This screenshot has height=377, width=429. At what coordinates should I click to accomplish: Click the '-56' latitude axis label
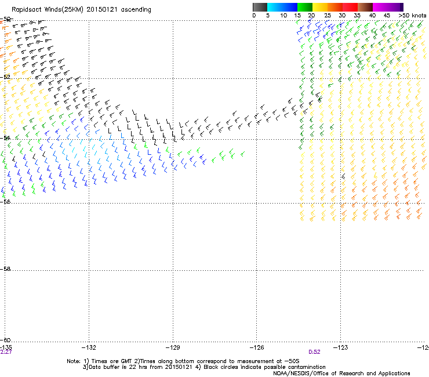tap(5, 201)
